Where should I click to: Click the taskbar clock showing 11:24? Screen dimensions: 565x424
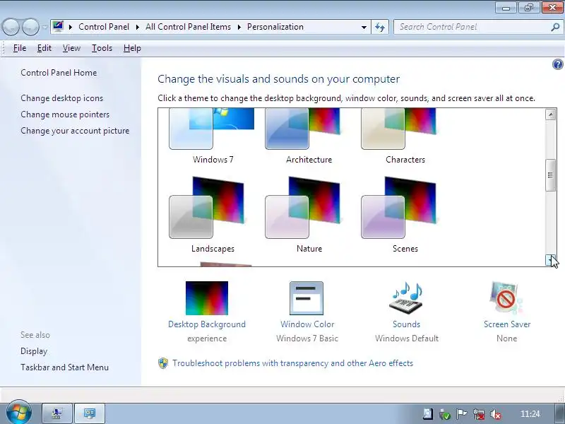pos(530,414)
